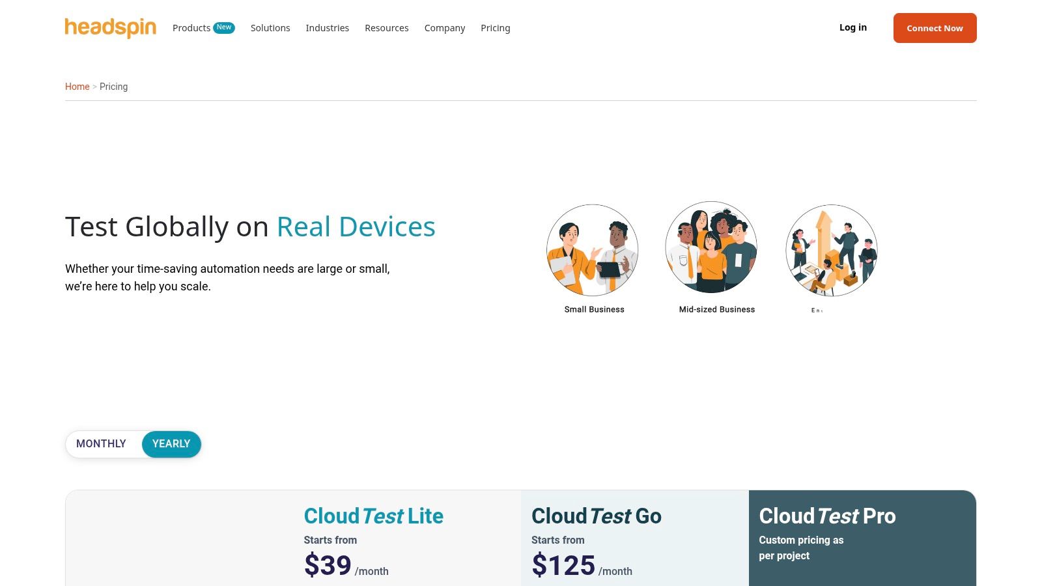Image resolution: width=1042 pixels, height=586 pixels.
Task: Open the Solutions menu
Action: point(270,28)
